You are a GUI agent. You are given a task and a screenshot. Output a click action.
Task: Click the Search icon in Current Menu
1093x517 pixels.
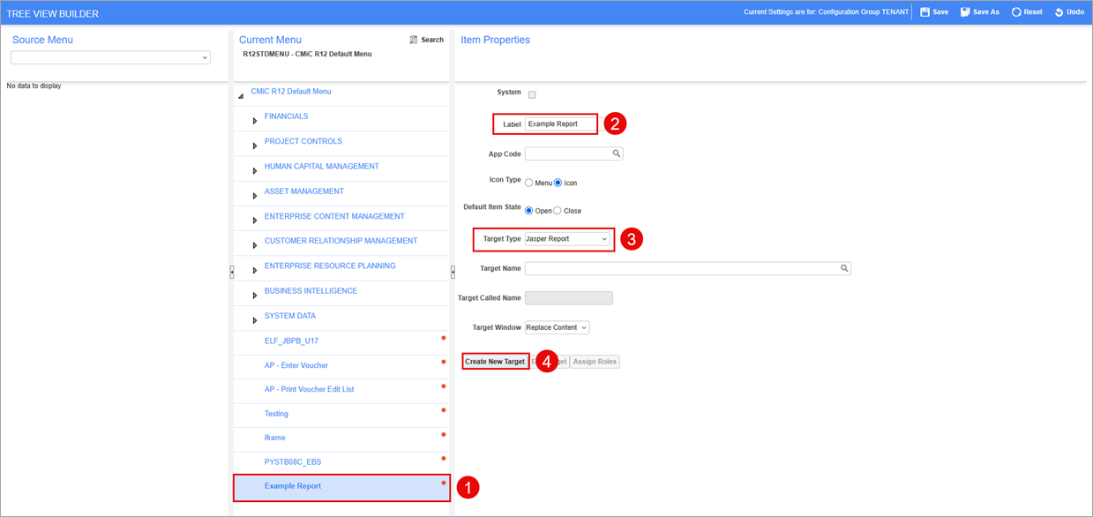pyautogui.click(x=414, y=40)
